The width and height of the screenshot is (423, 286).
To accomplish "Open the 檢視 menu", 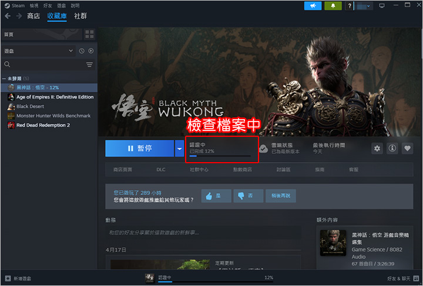I will 34,6.
